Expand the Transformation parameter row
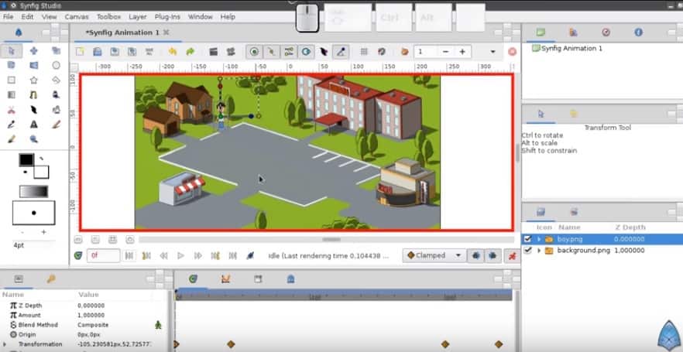Viewport: 683px width, 352px height. click(x=5, y=344)
